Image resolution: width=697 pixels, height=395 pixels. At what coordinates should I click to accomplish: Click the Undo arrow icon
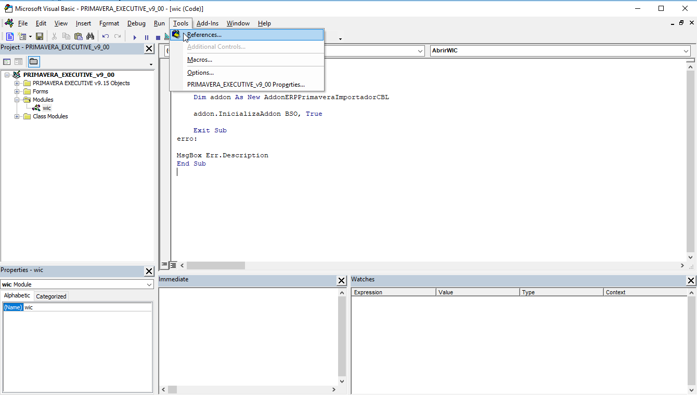click(x=106, y=36)
